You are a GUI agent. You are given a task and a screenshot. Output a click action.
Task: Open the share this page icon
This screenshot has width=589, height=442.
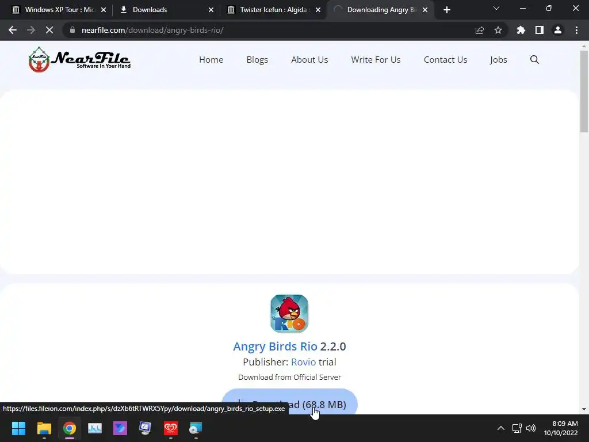[x=480, y=30]
